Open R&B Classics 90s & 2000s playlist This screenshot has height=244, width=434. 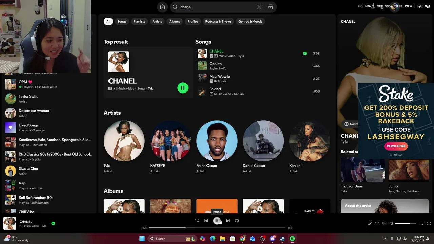pyautogui.click(x=49, y=157)
